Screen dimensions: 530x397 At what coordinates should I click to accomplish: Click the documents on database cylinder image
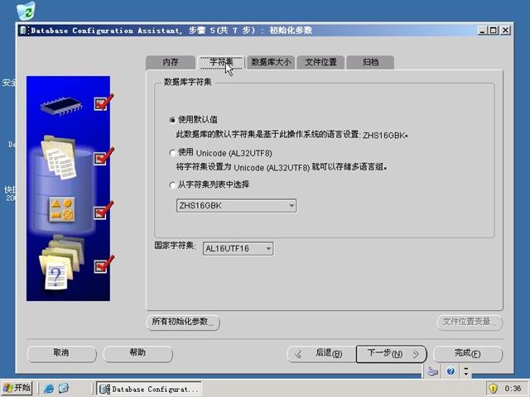click(59, 157)
